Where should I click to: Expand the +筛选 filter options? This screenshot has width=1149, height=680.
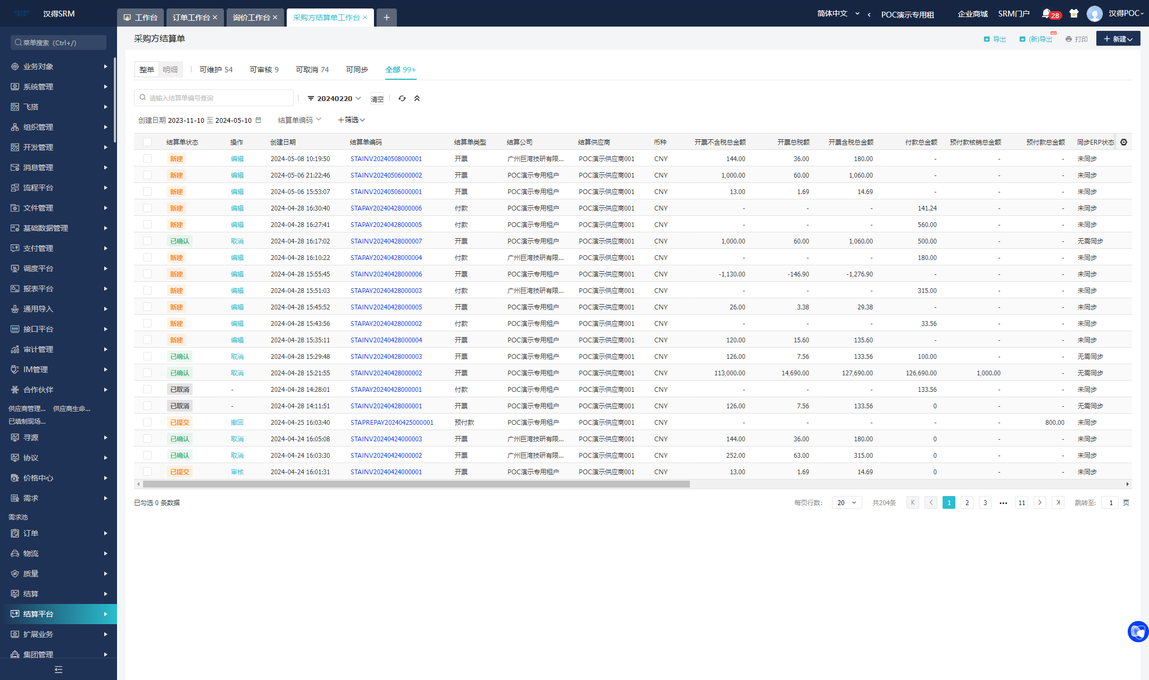351,120
